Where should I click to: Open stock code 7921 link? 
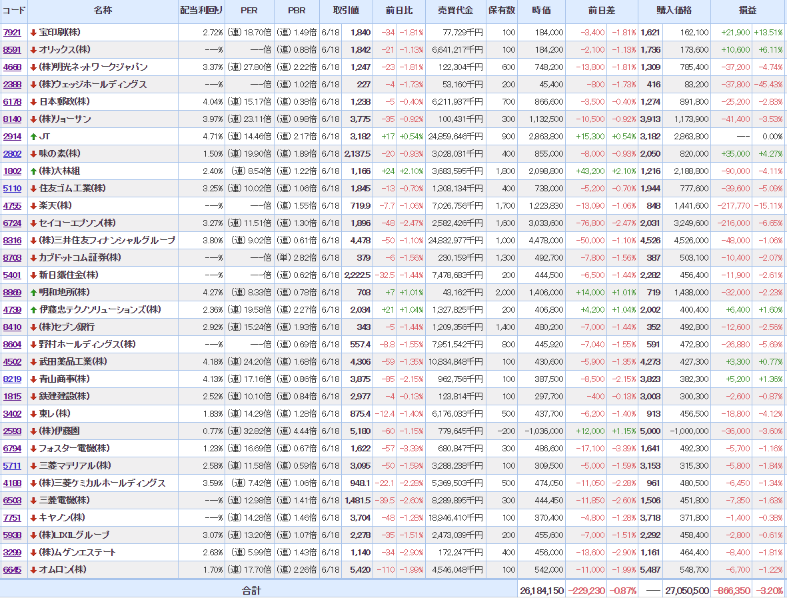click(12, 32)
